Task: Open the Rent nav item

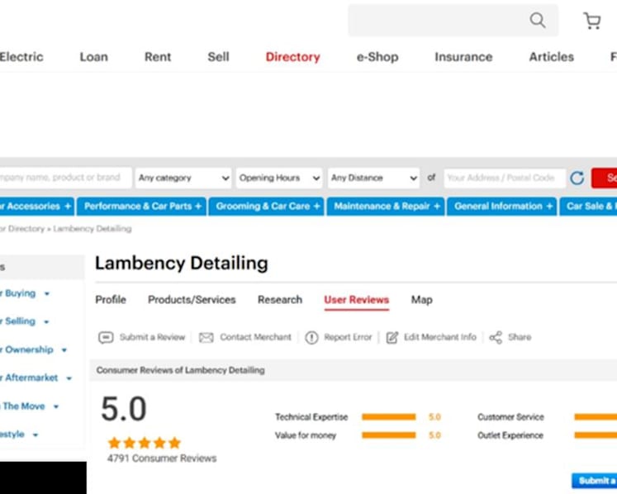Action: coord(158,57)
